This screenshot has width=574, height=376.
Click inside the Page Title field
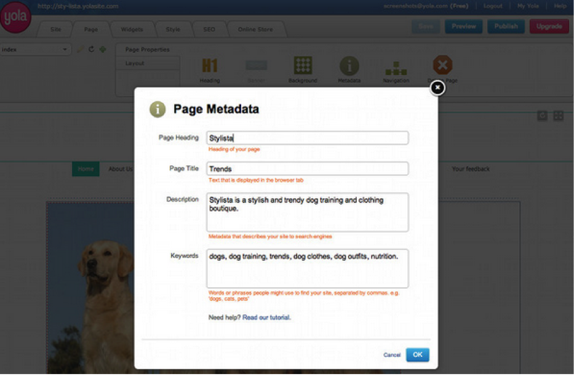click(308, 168)
